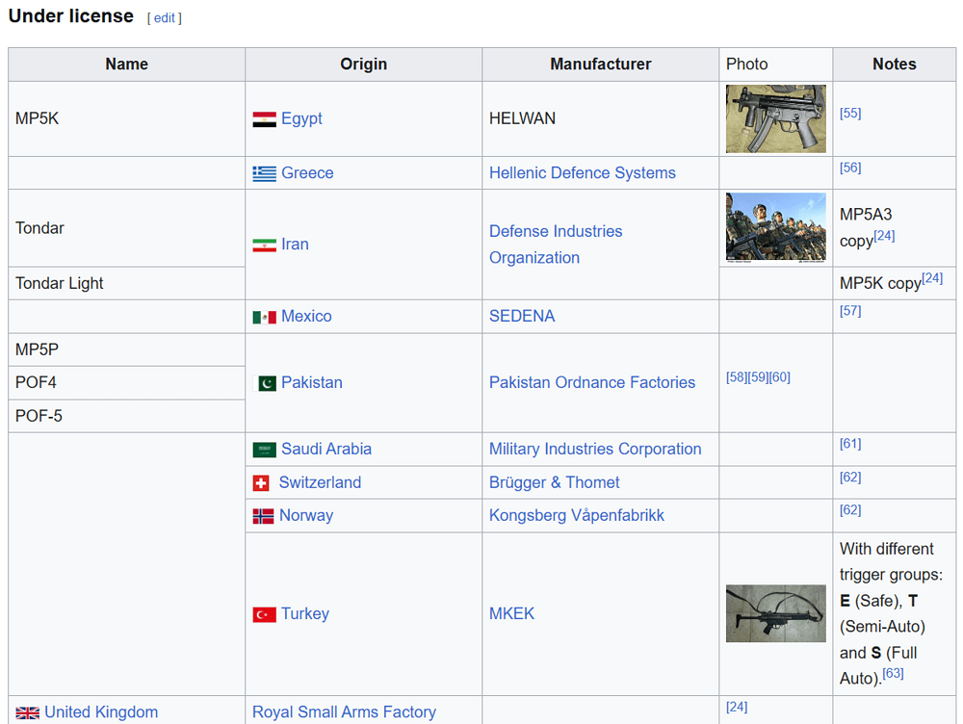Click the Saudi Arabia flag icon
This screenshot has width=963, height=724.
coord(264,450)
